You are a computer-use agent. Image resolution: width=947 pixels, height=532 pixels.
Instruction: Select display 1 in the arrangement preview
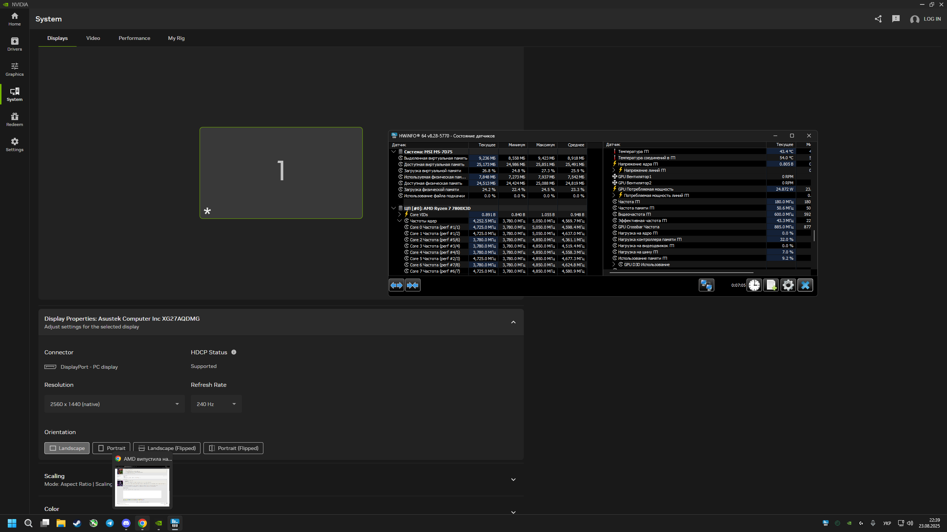click(x=281, y=173)
